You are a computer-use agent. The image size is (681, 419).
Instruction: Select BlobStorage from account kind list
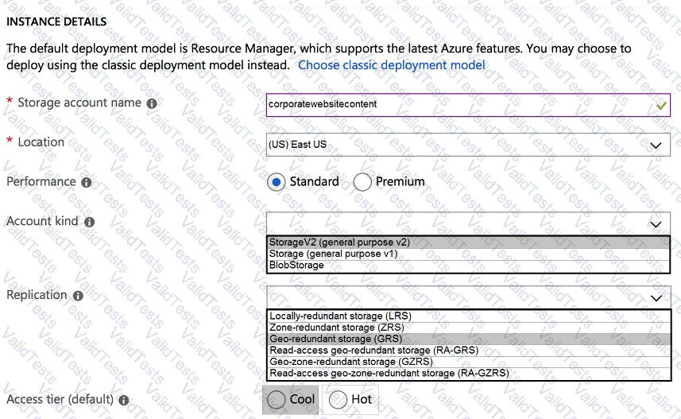(296, 265)
